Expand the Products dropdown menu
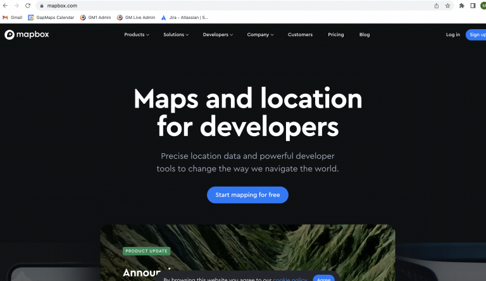The image size is (486, 281). [136, 35]
